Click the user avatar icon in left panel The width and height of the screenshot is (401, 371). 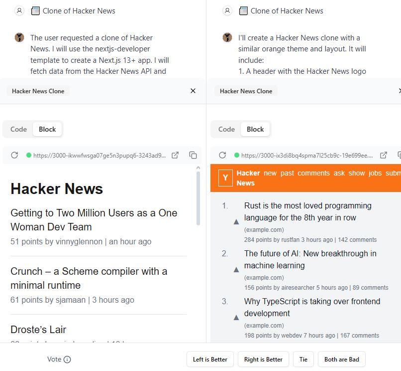[x=19, y=11]
